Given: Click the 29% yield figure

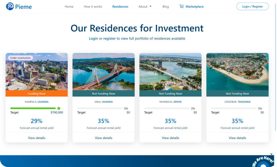Looking at the screenshot, I should point(37,121).
